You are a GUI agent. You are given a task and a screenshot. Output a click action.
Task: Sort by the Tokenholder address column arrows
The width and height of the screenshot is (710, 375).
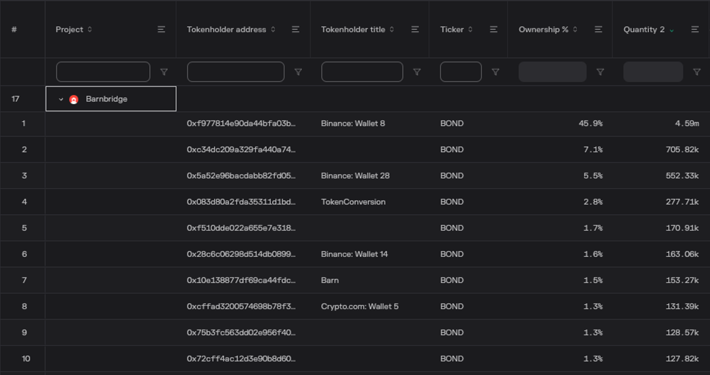tap(273, 30)
